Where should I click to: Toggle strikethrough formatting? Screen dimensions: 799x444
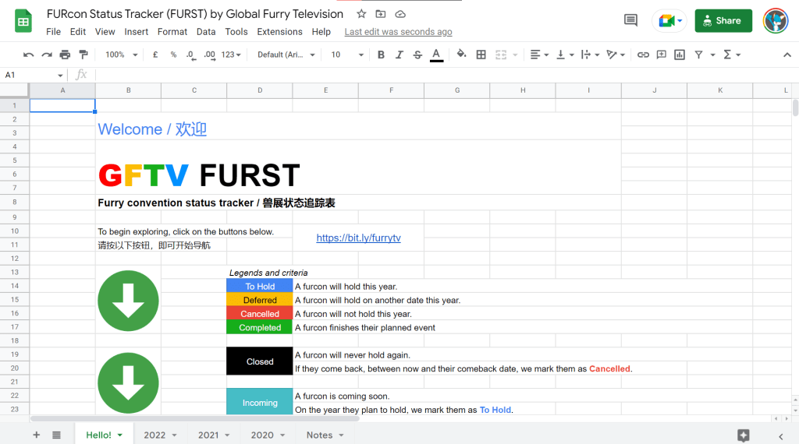(x=417, y=55)
